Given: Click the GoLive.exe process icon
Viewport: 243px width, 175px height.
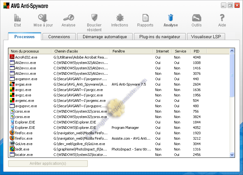Looking at the screenshot, I should coord(12,143).
